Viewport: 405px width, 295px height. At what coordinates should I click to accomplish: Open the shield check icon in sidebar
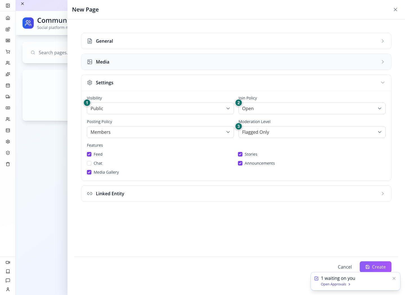click(8, 153)
